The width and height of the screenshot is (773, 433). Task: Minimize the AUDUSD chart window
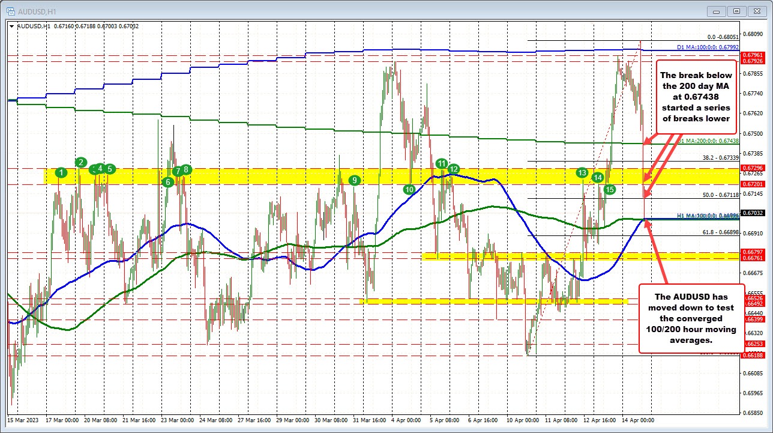[717, 11]
